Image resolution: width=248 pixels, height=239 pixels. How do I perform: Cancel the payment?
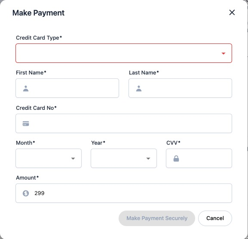pyautogui.click(x=215, y=218)
